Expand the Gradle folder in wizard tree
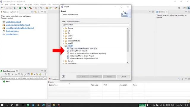 coord(64,36)
